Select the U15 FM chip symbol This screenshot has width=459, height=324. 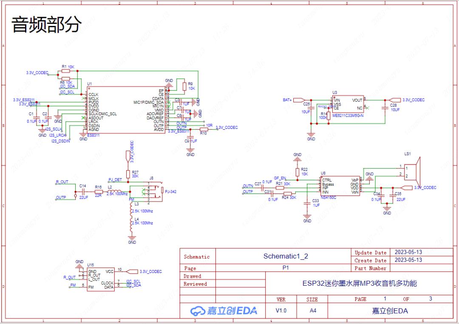coord(101,279)
